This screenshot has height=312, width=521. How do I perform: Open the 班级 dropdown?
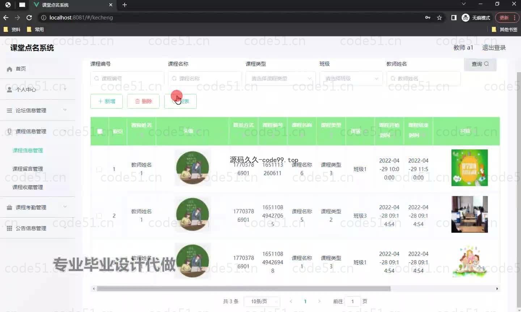point(351,78)
